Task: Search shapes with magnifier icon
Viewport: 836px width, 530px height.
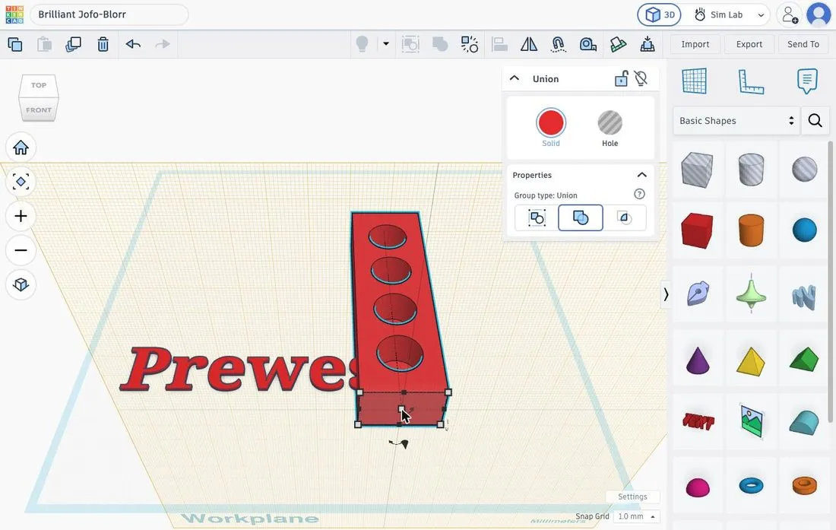Action: [815, 120]
